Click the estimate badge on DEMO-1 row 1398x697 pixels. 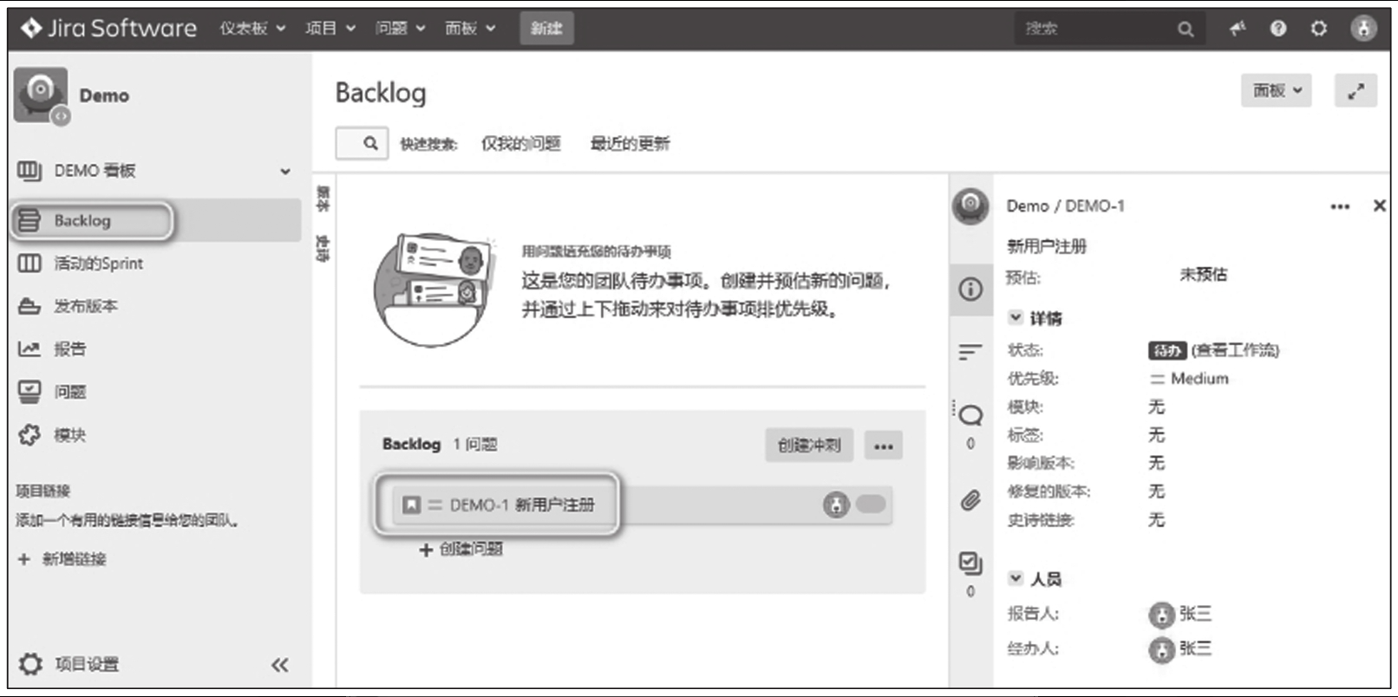tap(871, 504)
